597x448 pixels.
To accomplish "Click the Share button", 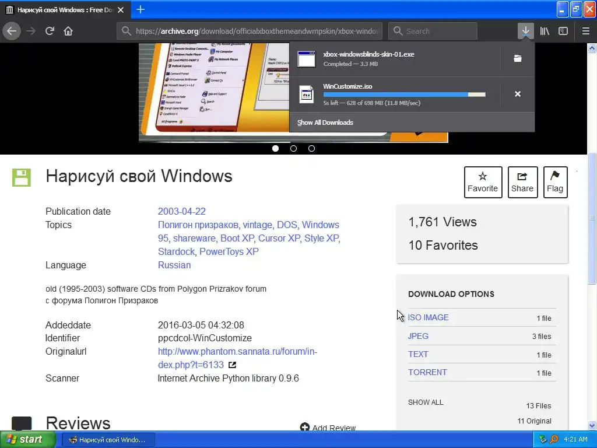I will point(522,182).
